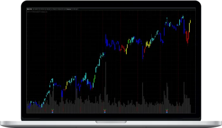The width and height of the screenshot is (222, 128).
Task: Click the leftmost event marker icon on time axis
Action: point(53,111)
